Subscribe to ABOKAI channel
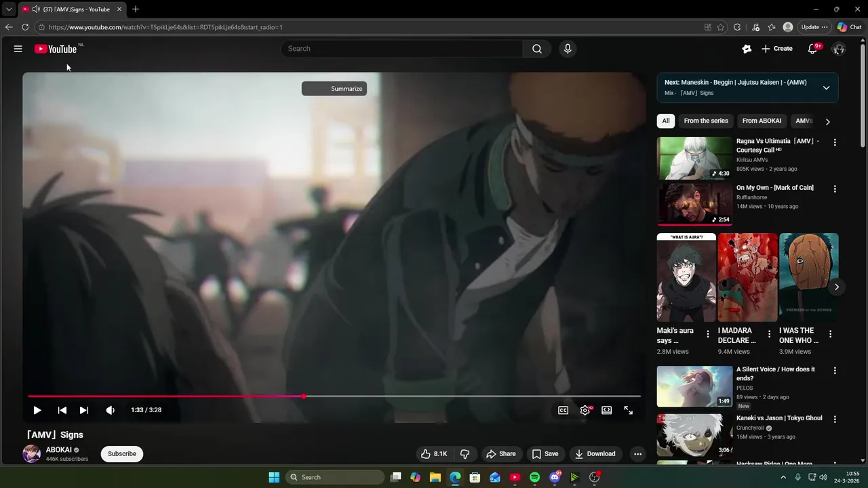The height and width of the screenshot is (488, 868). pyautogui.click(x=122, y=454)
